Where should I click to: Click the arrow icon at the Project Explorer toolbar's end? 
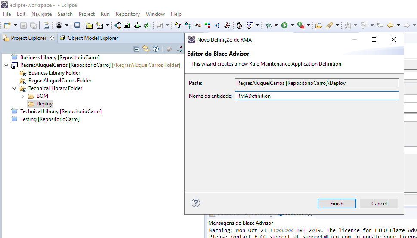(x=179, y=49)
